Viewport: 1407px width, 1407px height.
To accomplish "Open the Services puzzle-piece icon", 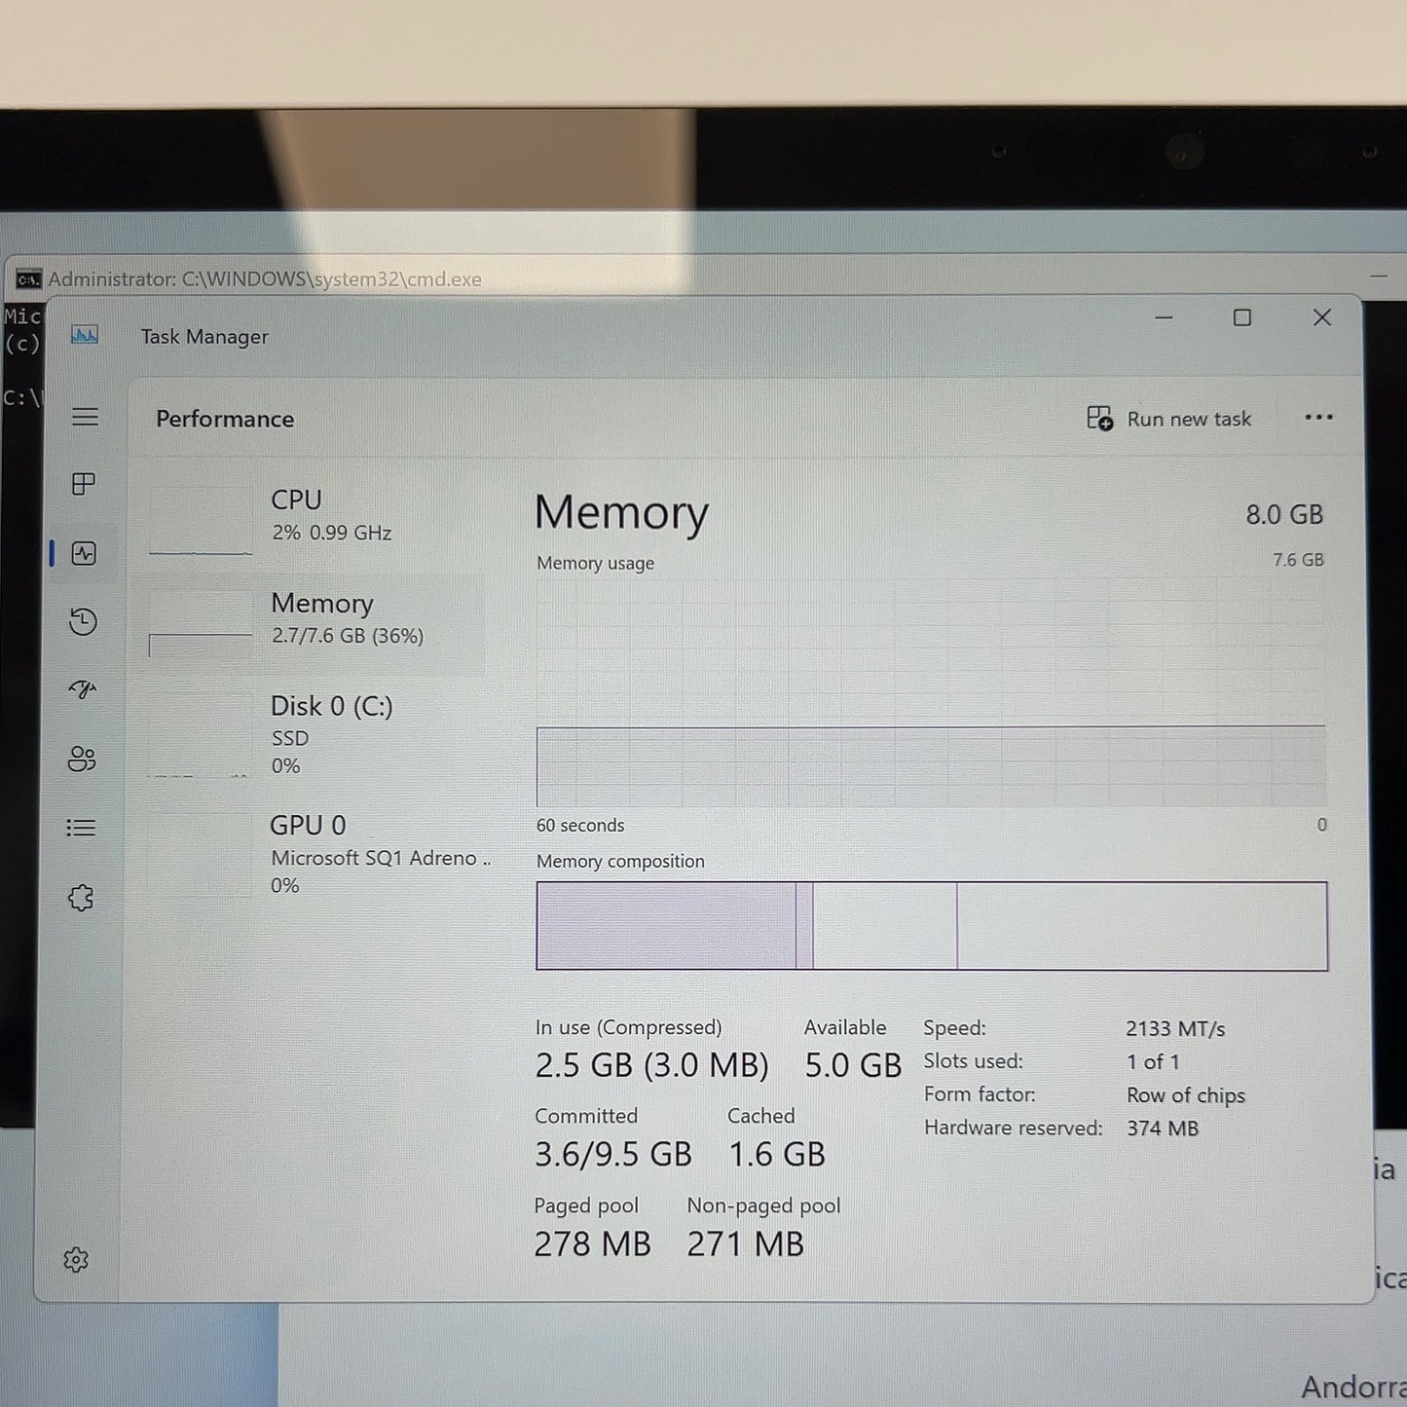I will click(x=82, y=898).
